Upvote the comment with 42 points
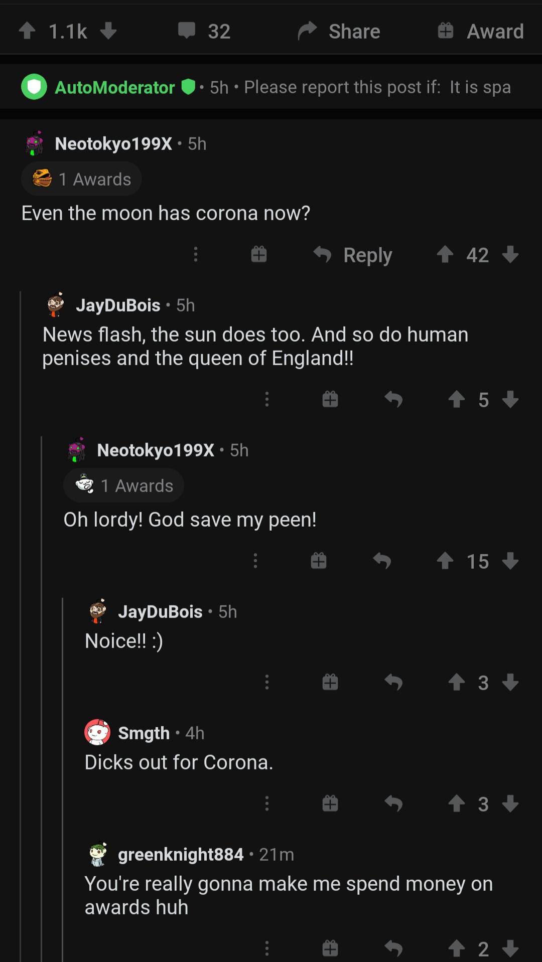 pyautogui.click(x=445, y=255)
